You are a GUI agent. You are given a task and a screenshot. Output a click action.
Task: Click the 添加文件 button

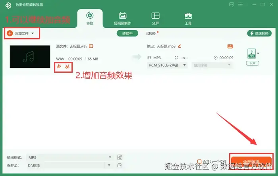pos(17,33)
